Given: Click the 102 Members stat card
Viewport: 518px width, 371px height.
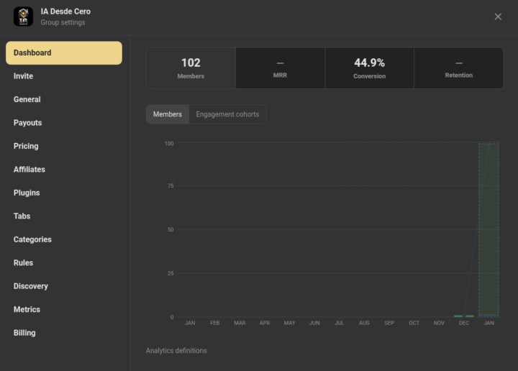Looking at the screenshot, I should point(191,68).
